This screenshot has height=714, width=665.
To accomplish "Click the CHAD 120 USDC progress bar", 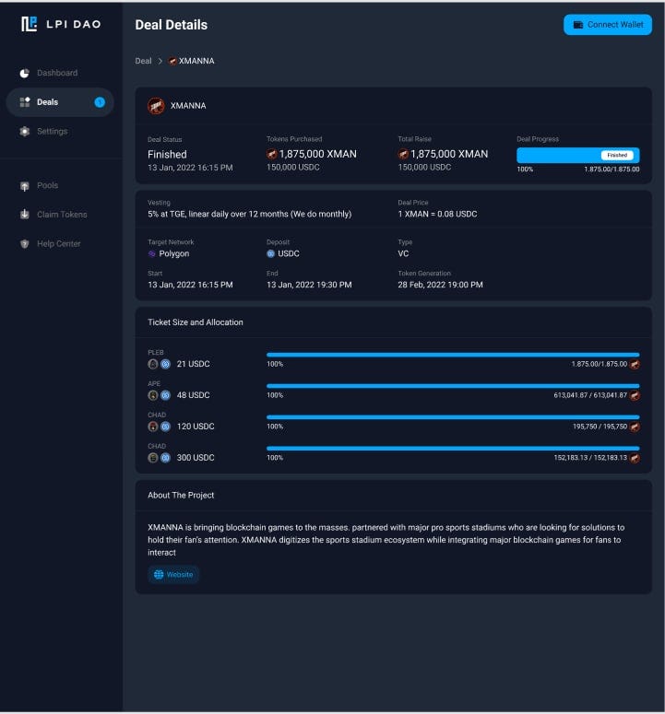I will tap(453, 417).
